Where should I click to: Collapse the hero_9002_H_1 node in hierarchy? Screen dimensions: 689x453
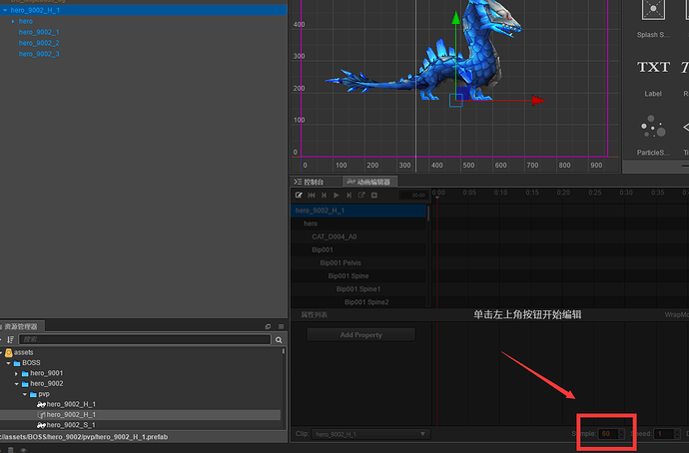click(x=5, y=10)
